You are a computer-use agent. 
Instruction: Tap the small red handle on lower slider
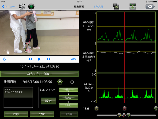(x=124, y=115)
